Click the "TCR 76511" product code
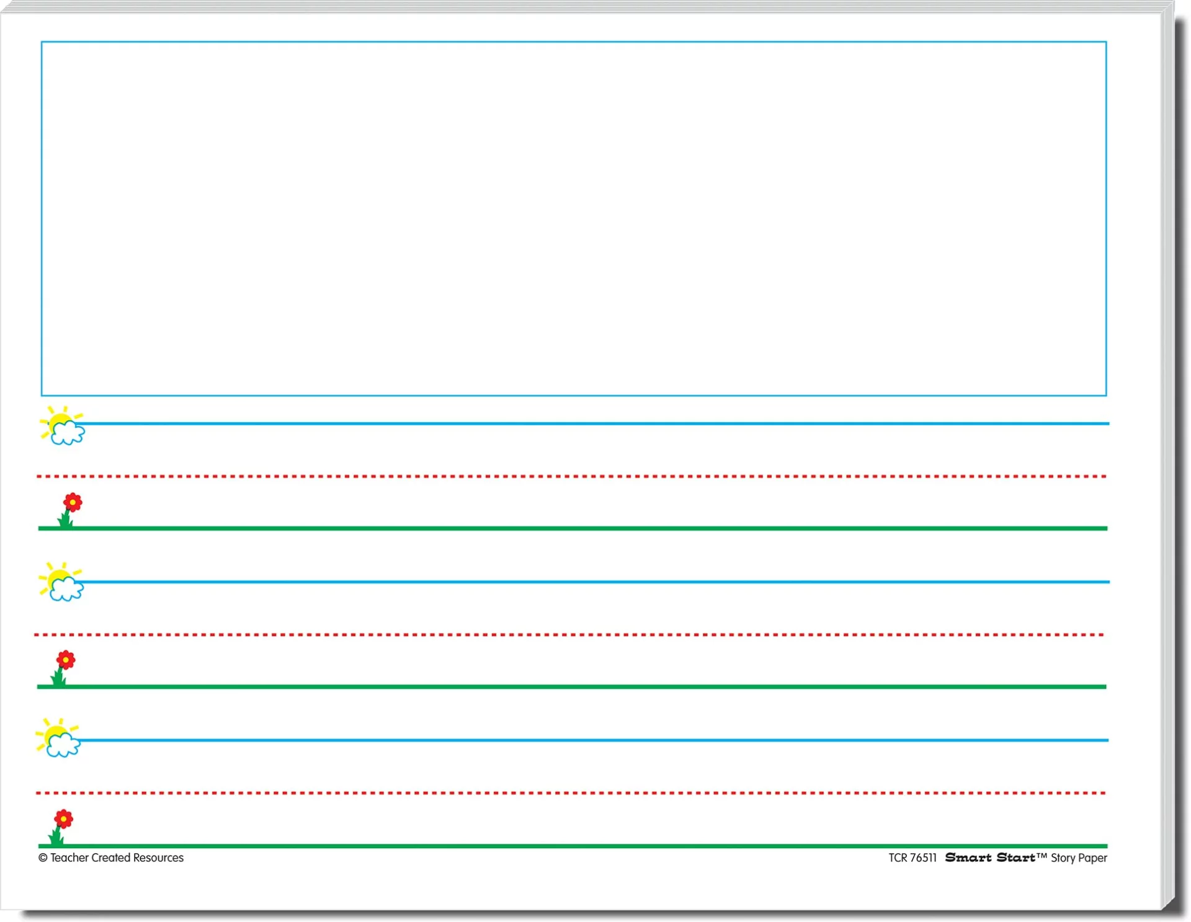This screenshot has height=922, width=1191. (x=912, y=858)
